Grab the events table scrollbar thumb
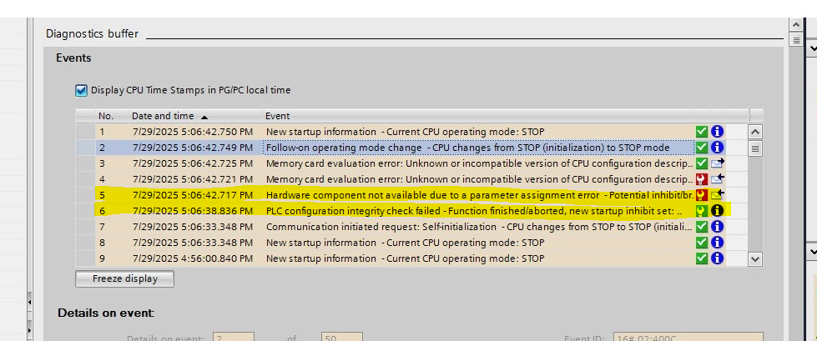 (755, 148)
